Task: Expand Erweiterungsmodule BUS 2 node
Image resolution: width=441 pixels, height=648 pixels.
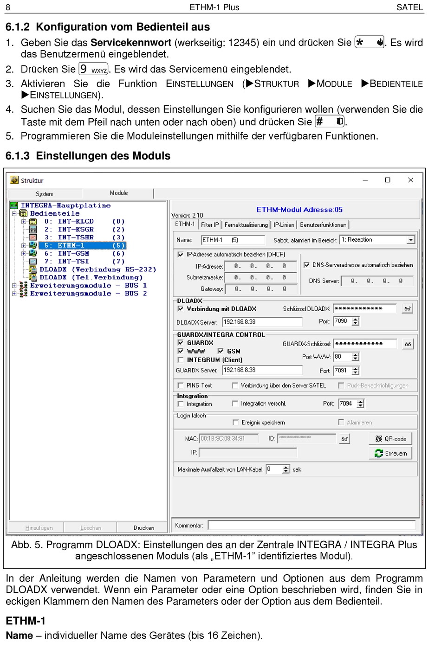Action: click(x=14, y=293)
